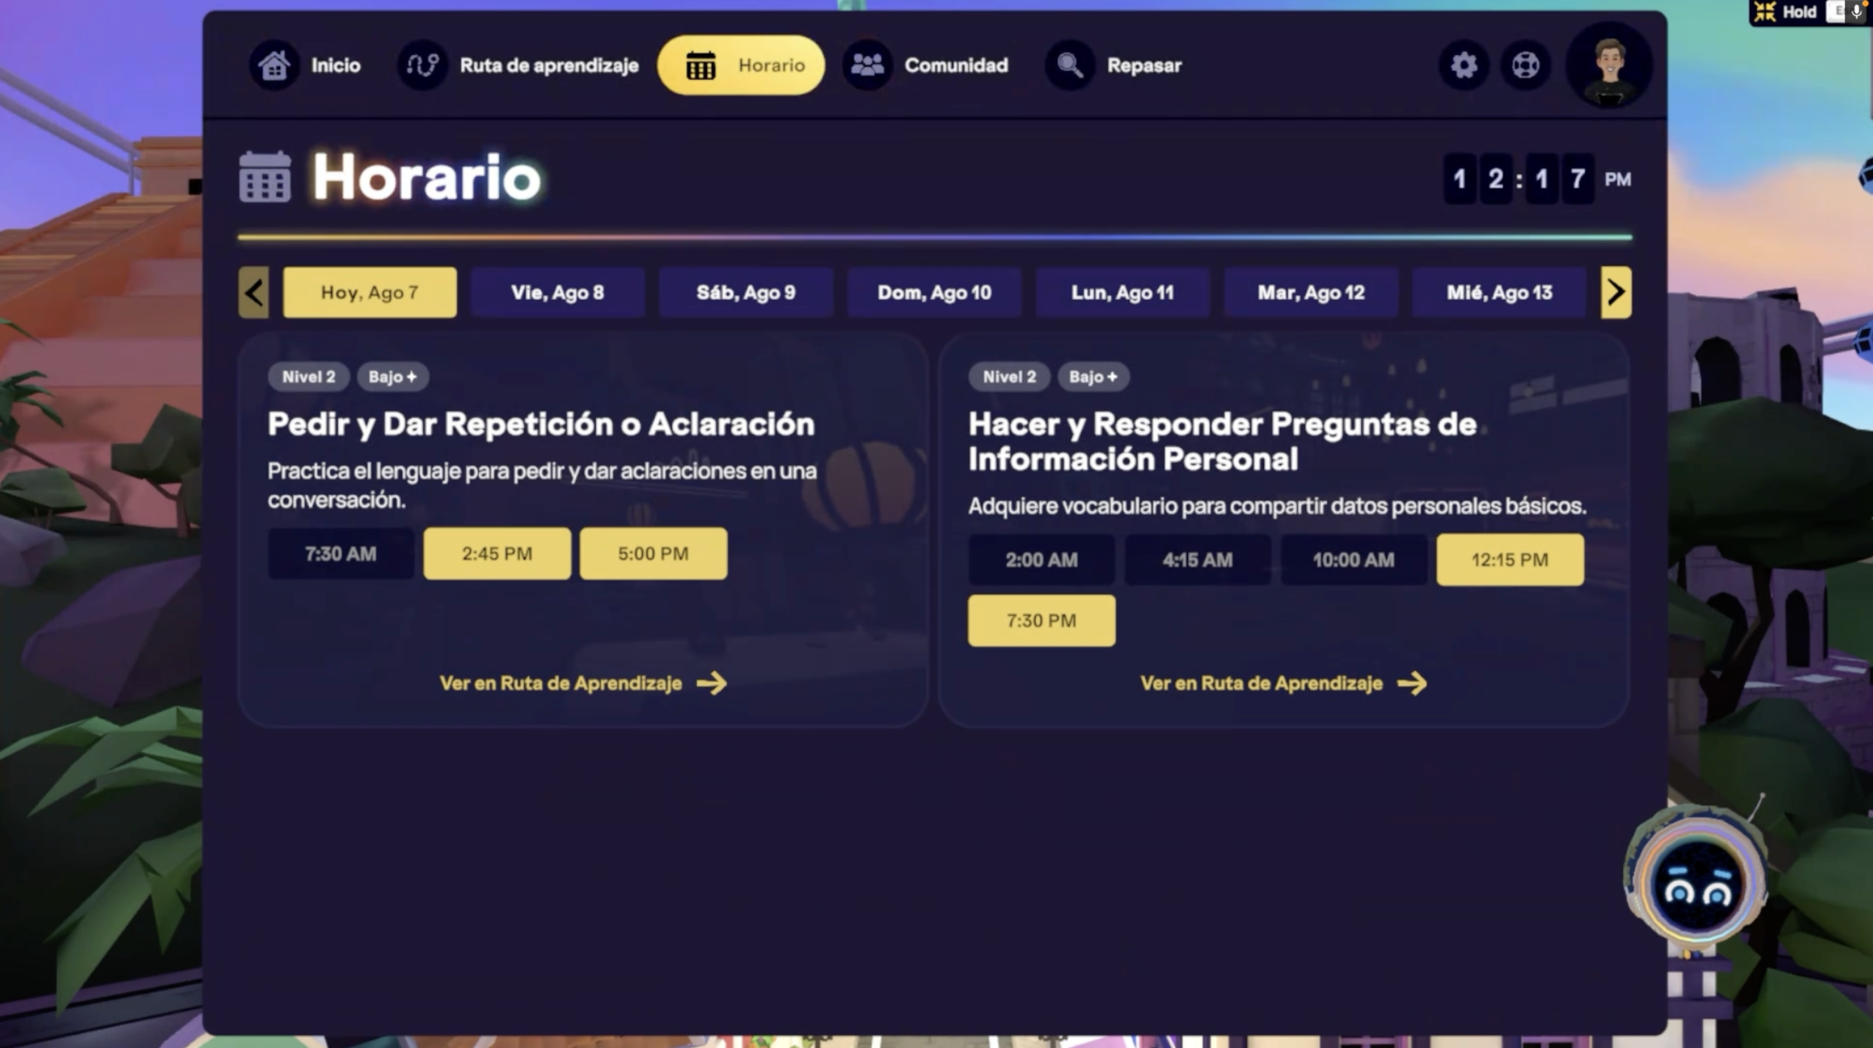This screenshot has width=1873, height=1048.
Task: Click the help lifebuoy icon
Action: pyautogui.click(x=1525, y=65)
